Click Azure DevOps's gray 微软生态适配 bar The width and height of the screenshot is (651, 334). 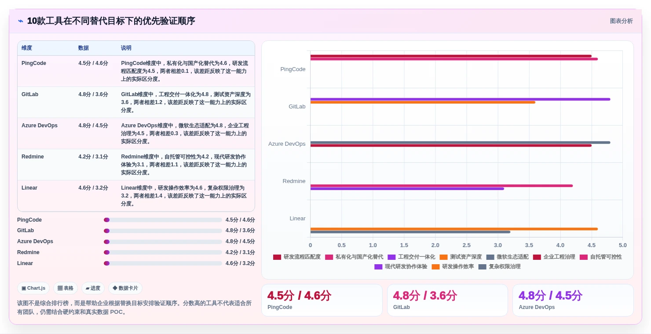coord(460,142)
